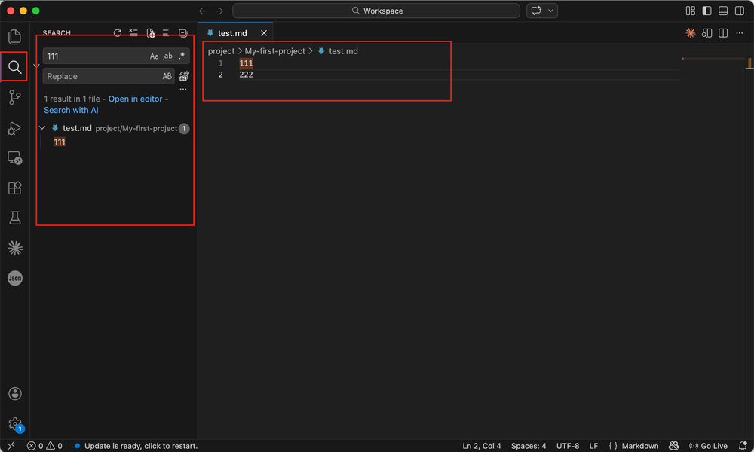
Task: Click the Search with AI link
Action: (71, 110)
